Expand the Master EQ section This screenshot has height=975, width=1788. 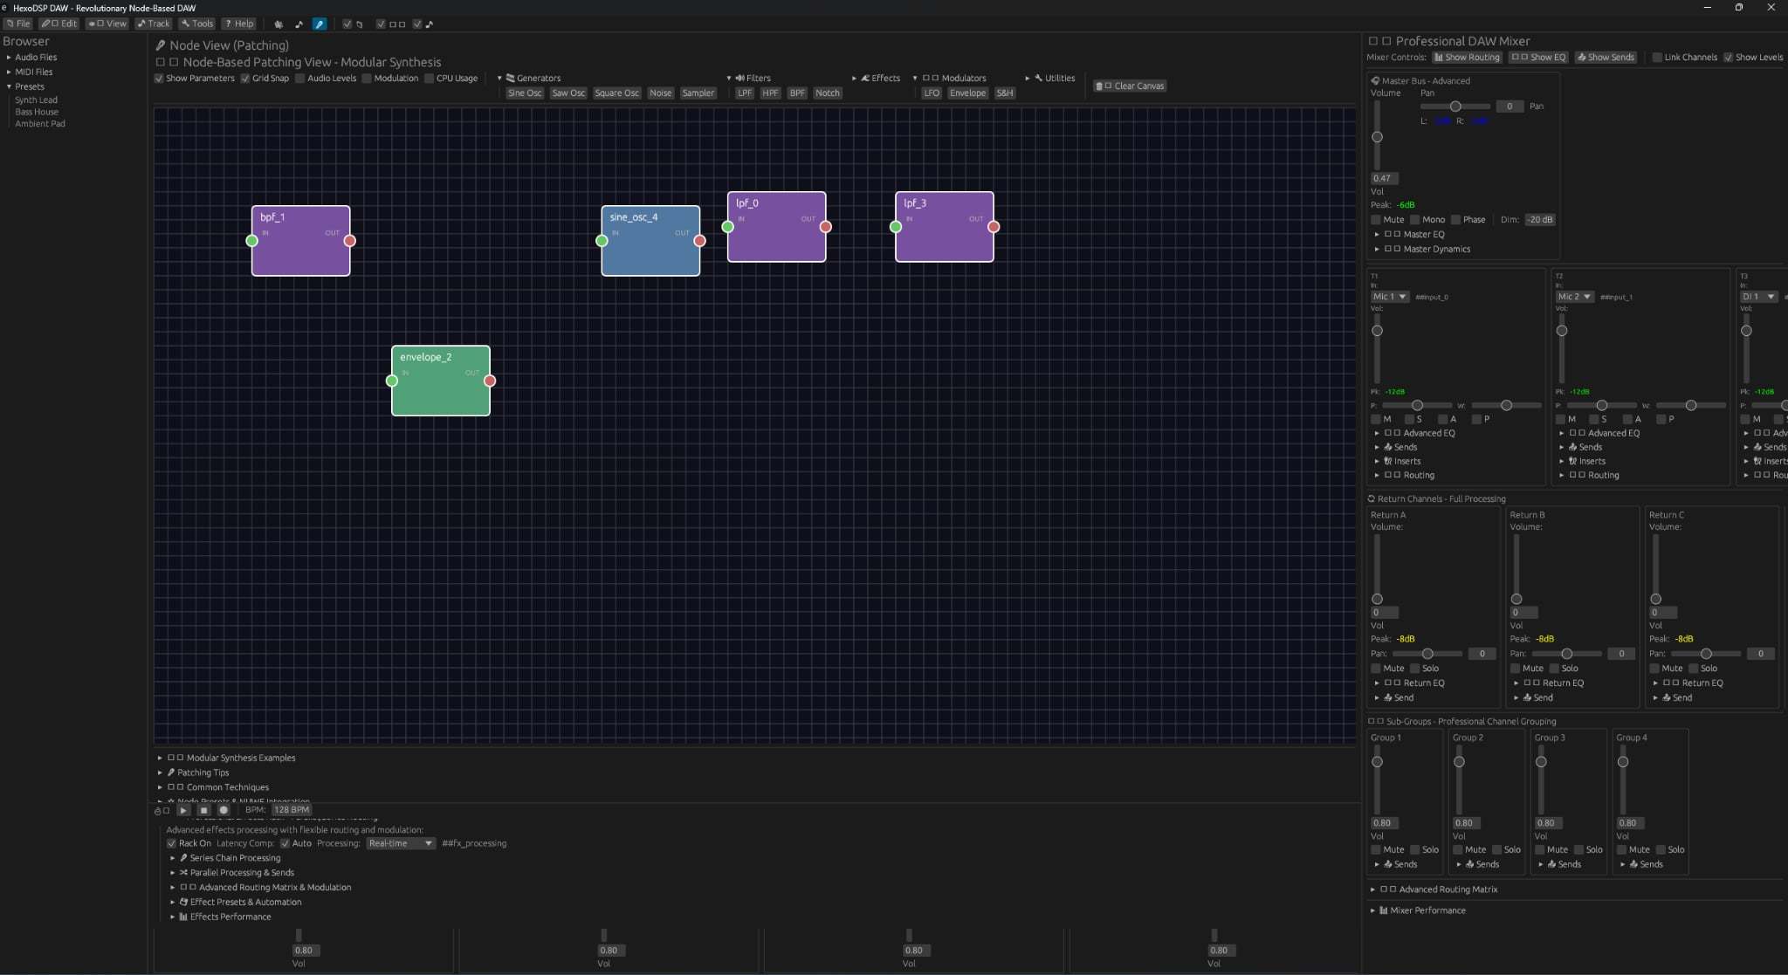[x=1376, y=234]
